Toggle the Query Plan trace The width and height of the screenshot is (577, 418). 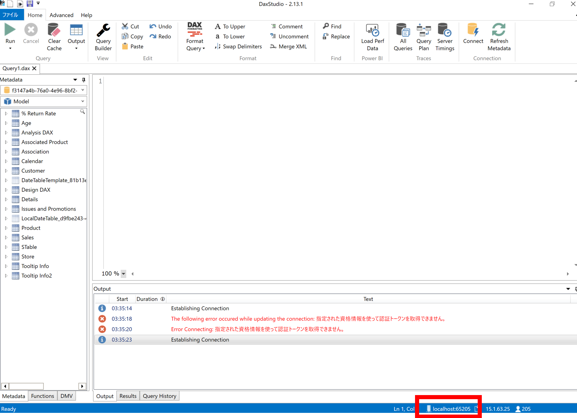coord(424,37)
